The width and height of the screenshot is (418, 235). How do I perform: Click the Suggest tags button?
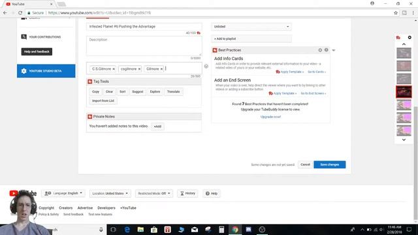[138, 91]
